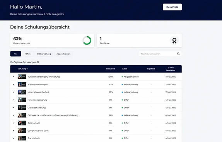Open the Compliance und Ethik thumbnail

point(22,130)
